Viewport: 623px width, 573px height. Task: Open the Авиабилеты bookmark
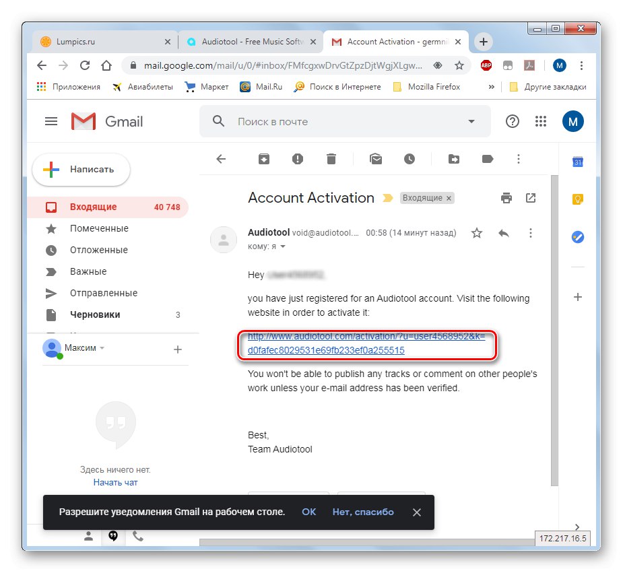[143, 87]
